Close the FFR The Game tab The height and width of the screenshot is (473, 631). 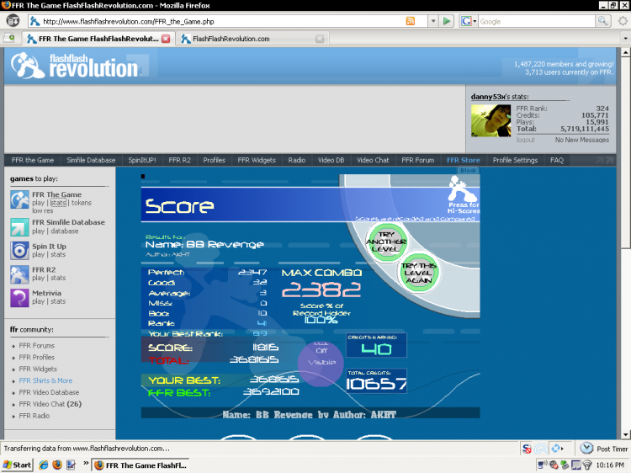coord(166,39)
